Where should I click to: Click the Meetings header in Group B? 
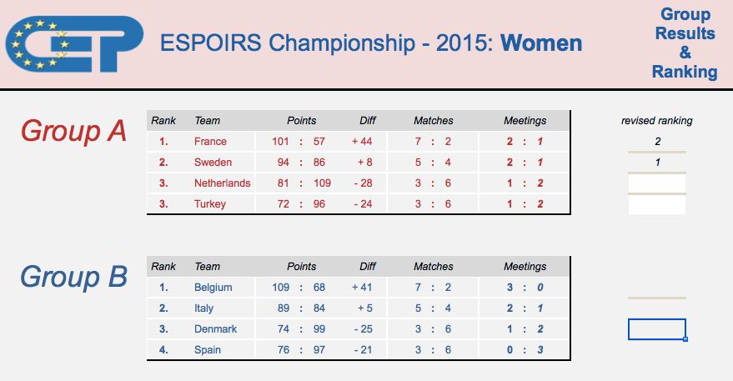[525, 267]
